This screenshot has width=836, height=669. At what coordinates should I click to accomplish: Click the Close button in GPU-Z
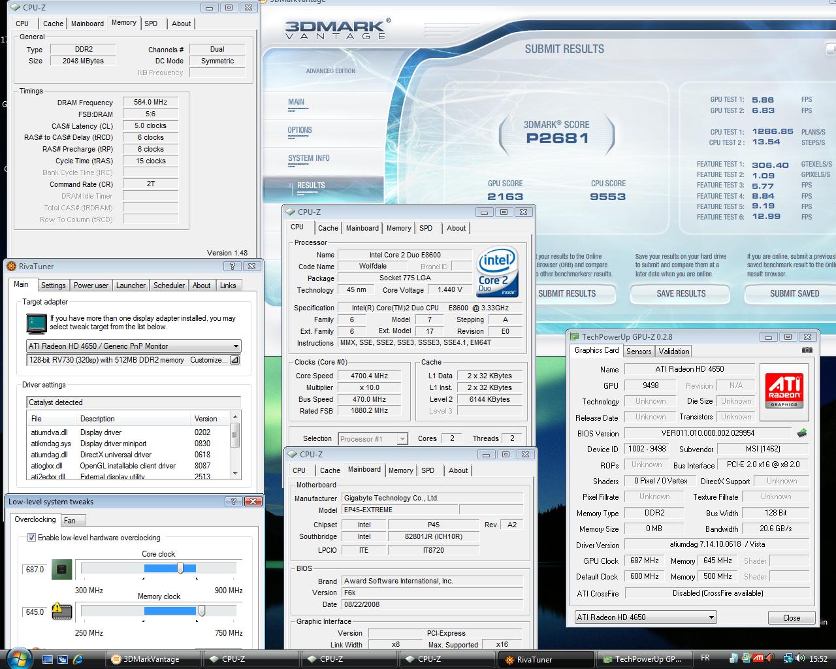792,617
